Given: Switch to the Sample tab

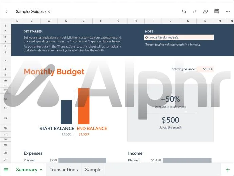Looking at the screenshot, I should pyautogui.click(x=93, y=170).
